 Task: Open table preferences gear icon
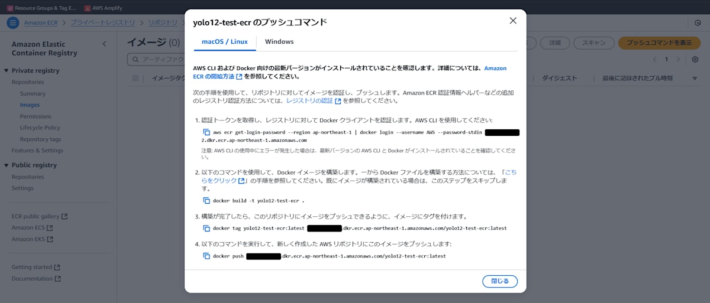coord(695,60)
